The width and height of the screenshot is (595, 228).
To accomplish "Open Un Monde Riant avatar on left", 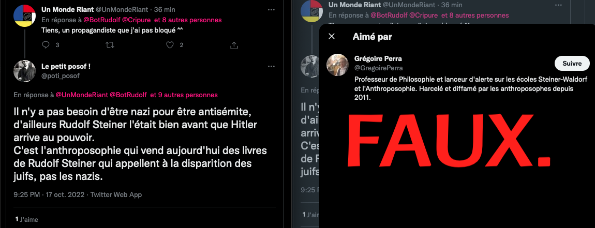I will pyautogui.click(x=25, y=16).
